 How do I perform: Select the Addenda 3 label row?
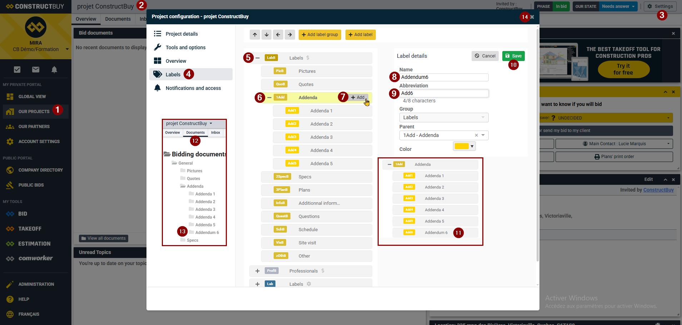pyautogui.click(x=323, y=137)
